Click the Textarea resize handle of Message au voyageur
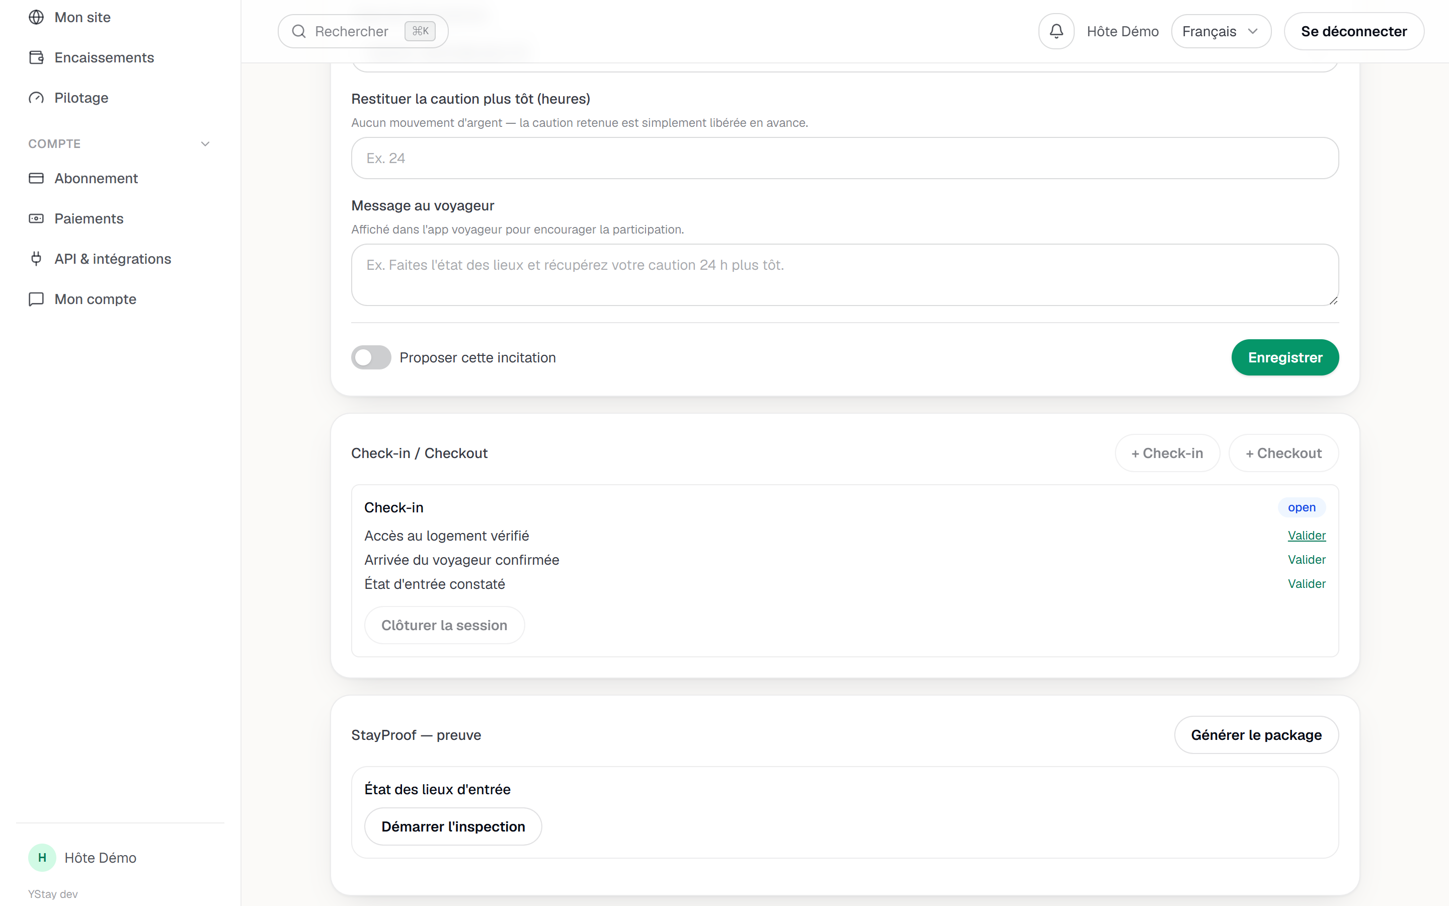 (1333, 300)
